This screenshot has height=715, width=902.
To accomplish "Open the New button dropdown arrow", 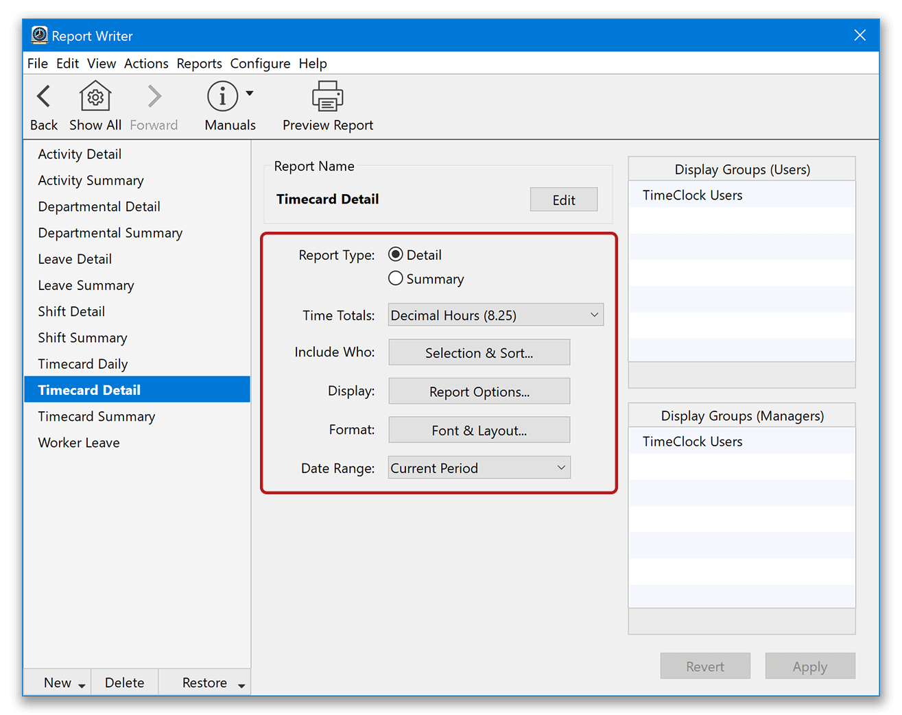I will 80,684.
